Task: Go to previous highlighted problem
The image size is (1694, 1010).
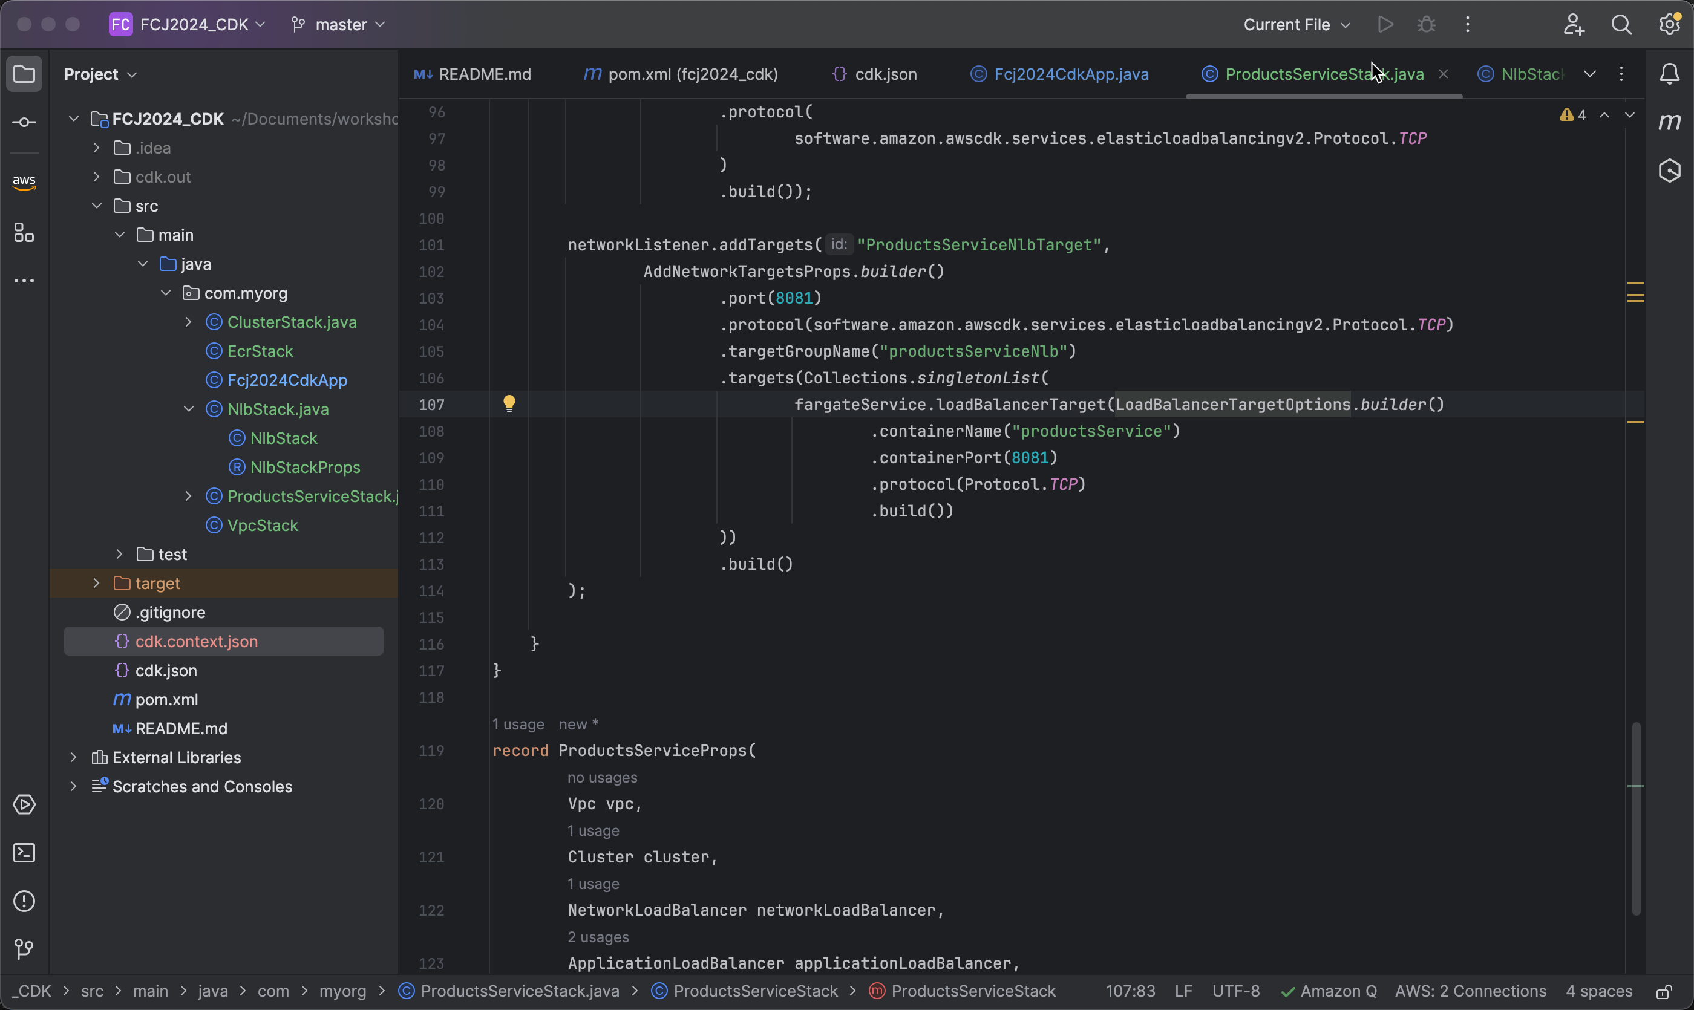Action: [x=1605, y=115]
